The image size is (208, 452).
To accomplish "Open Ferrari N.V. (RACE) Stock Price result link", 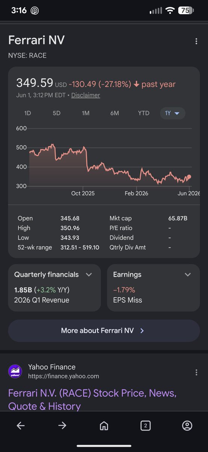I will coord(92,400).
